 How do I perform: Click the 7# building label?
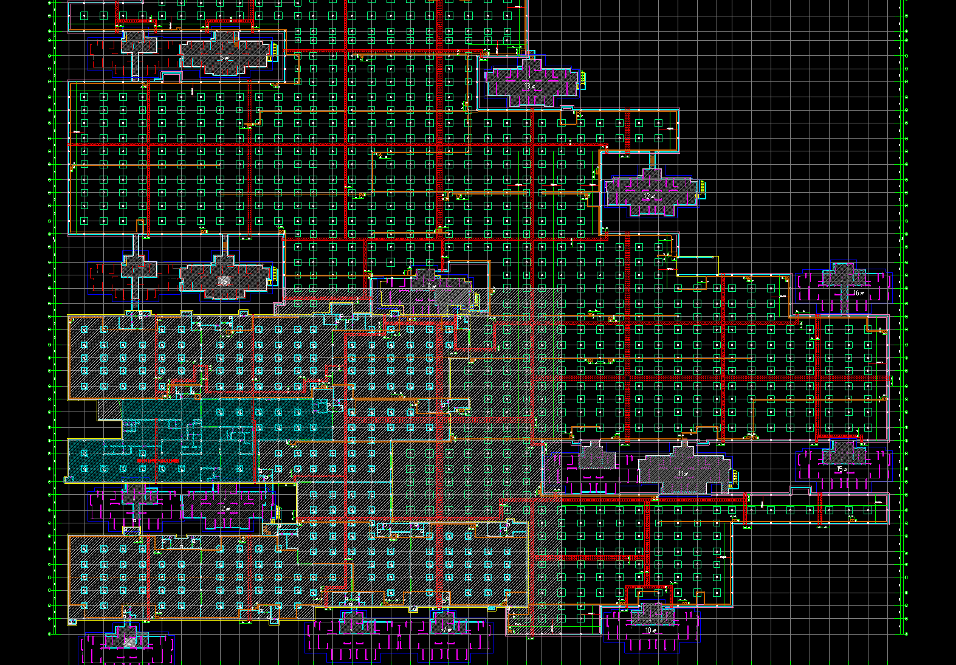pos(446,630)
